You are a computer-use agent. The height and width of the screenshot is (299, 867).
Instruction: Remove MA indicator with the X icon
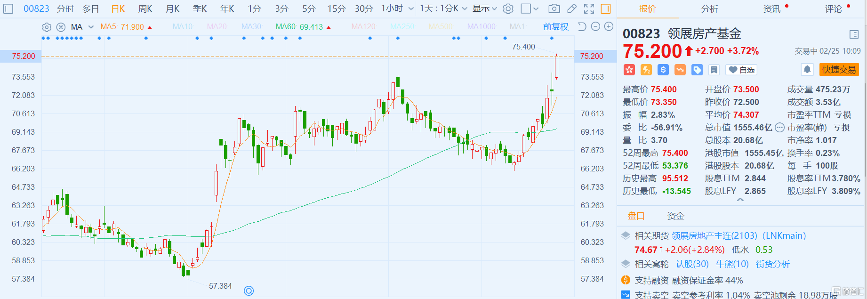61,27
